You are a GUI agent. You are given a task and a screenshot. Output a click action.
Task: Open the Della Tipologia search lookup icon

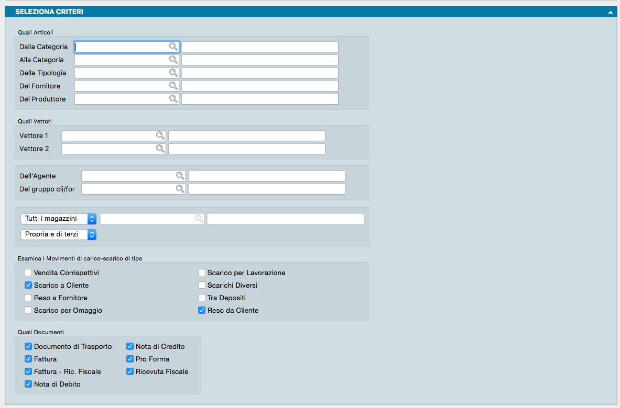[173, 73]
